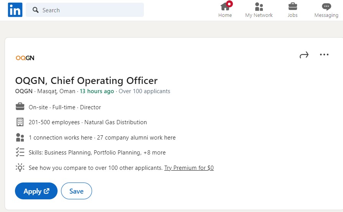Click the briefcase job type icon
Image resolution: width=343 pixels, height=212 pixels.
[20, 107]
